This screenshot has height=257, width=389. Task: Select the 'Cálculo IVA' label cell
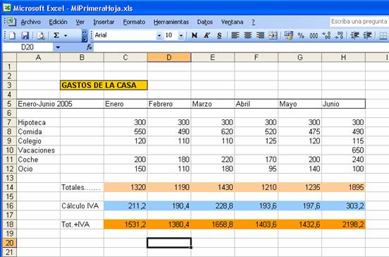click(x=82, y=205)
